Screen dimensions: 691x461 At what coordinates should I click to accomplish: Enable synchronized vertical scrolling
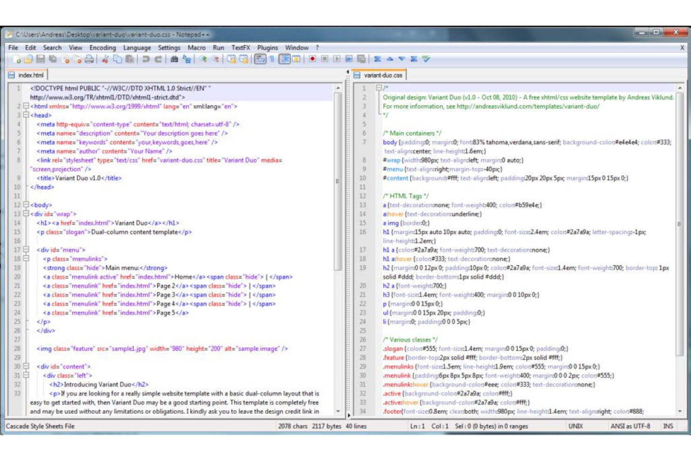pos(231,59)
